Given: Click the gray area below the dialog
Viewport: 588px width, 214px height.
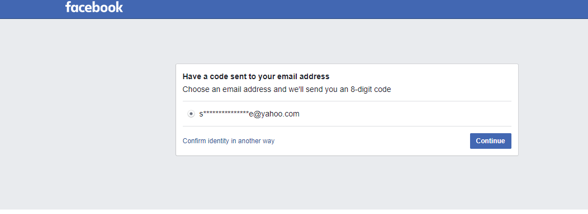Looking at the screenshot, I should pyautogui.click(x=347, y=182).
